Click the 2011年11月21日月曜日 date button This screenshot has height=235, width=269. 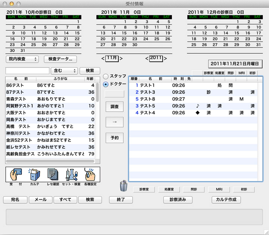(235, 64)
